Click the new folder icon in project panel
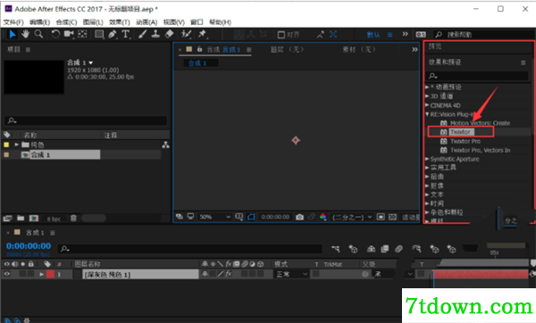 click(x=21, y=219)
